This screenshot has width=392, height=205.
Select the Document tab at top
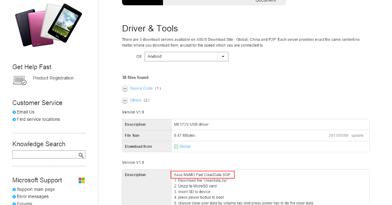click(266, 1)
